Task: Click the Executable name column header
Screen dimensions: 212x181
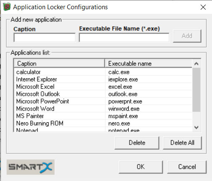Action: [148, 64]
